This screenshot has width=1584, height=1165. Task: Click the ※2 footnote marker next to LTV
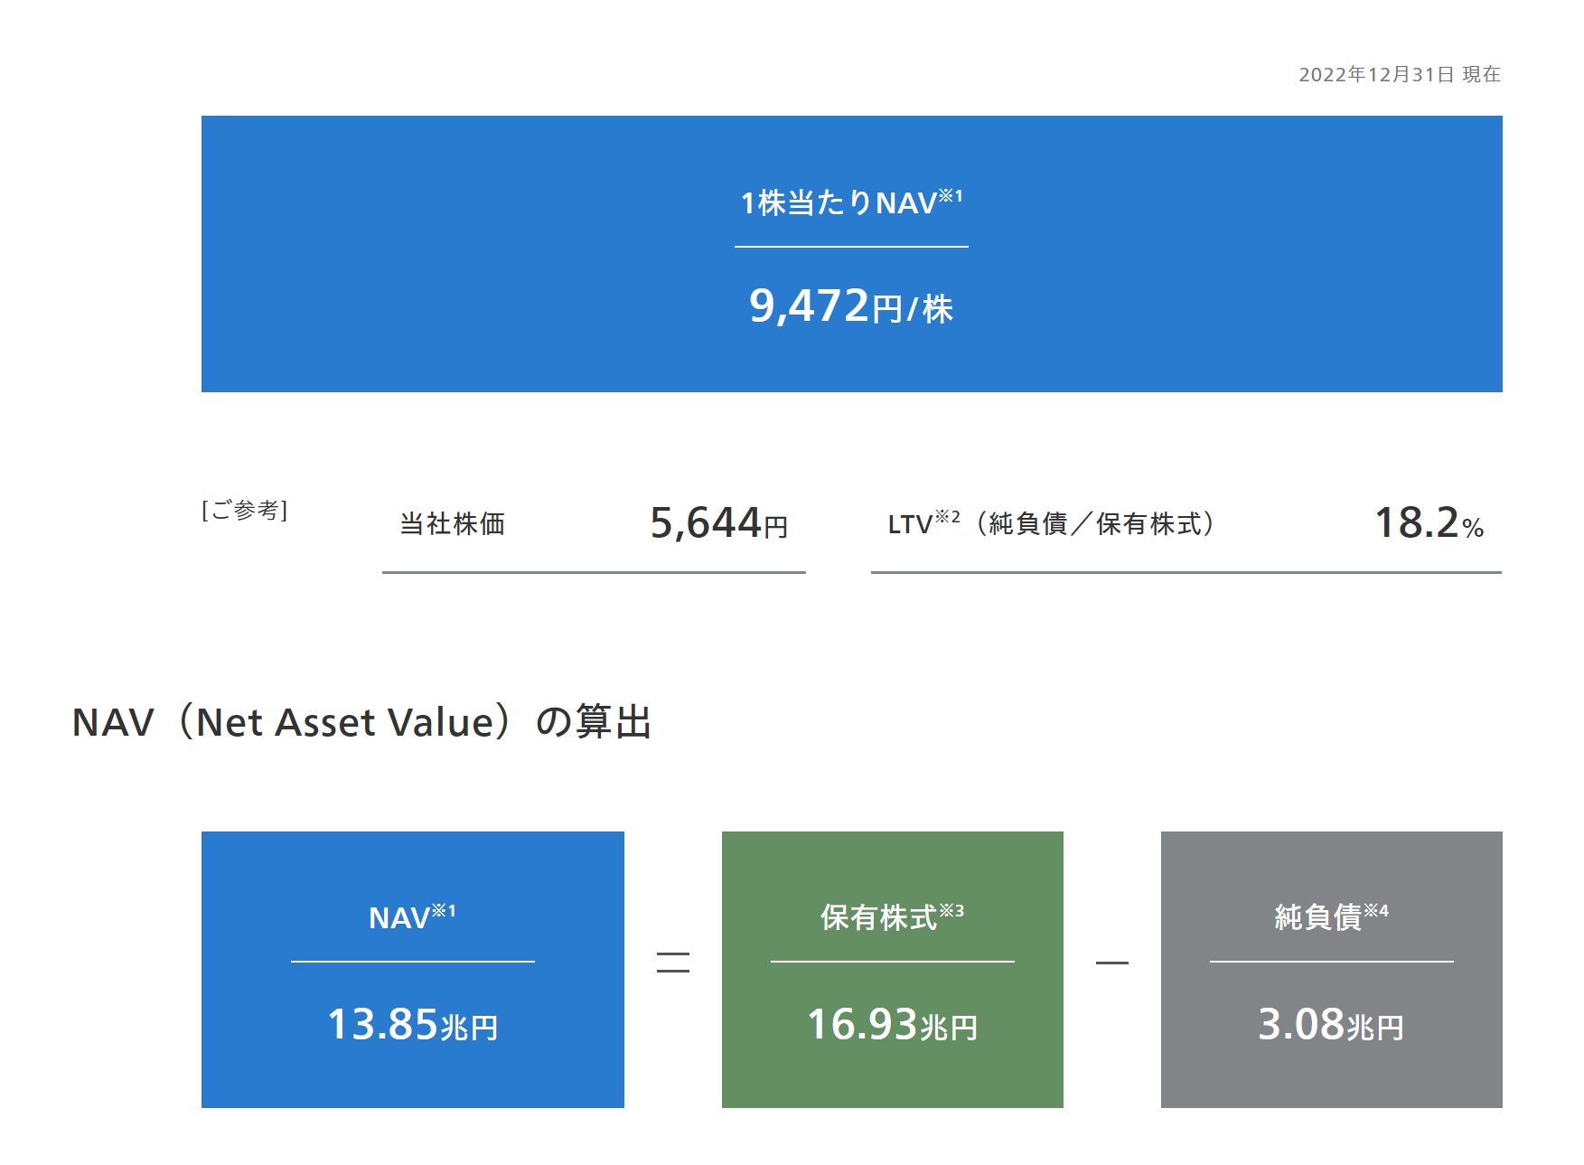(947, 517)
